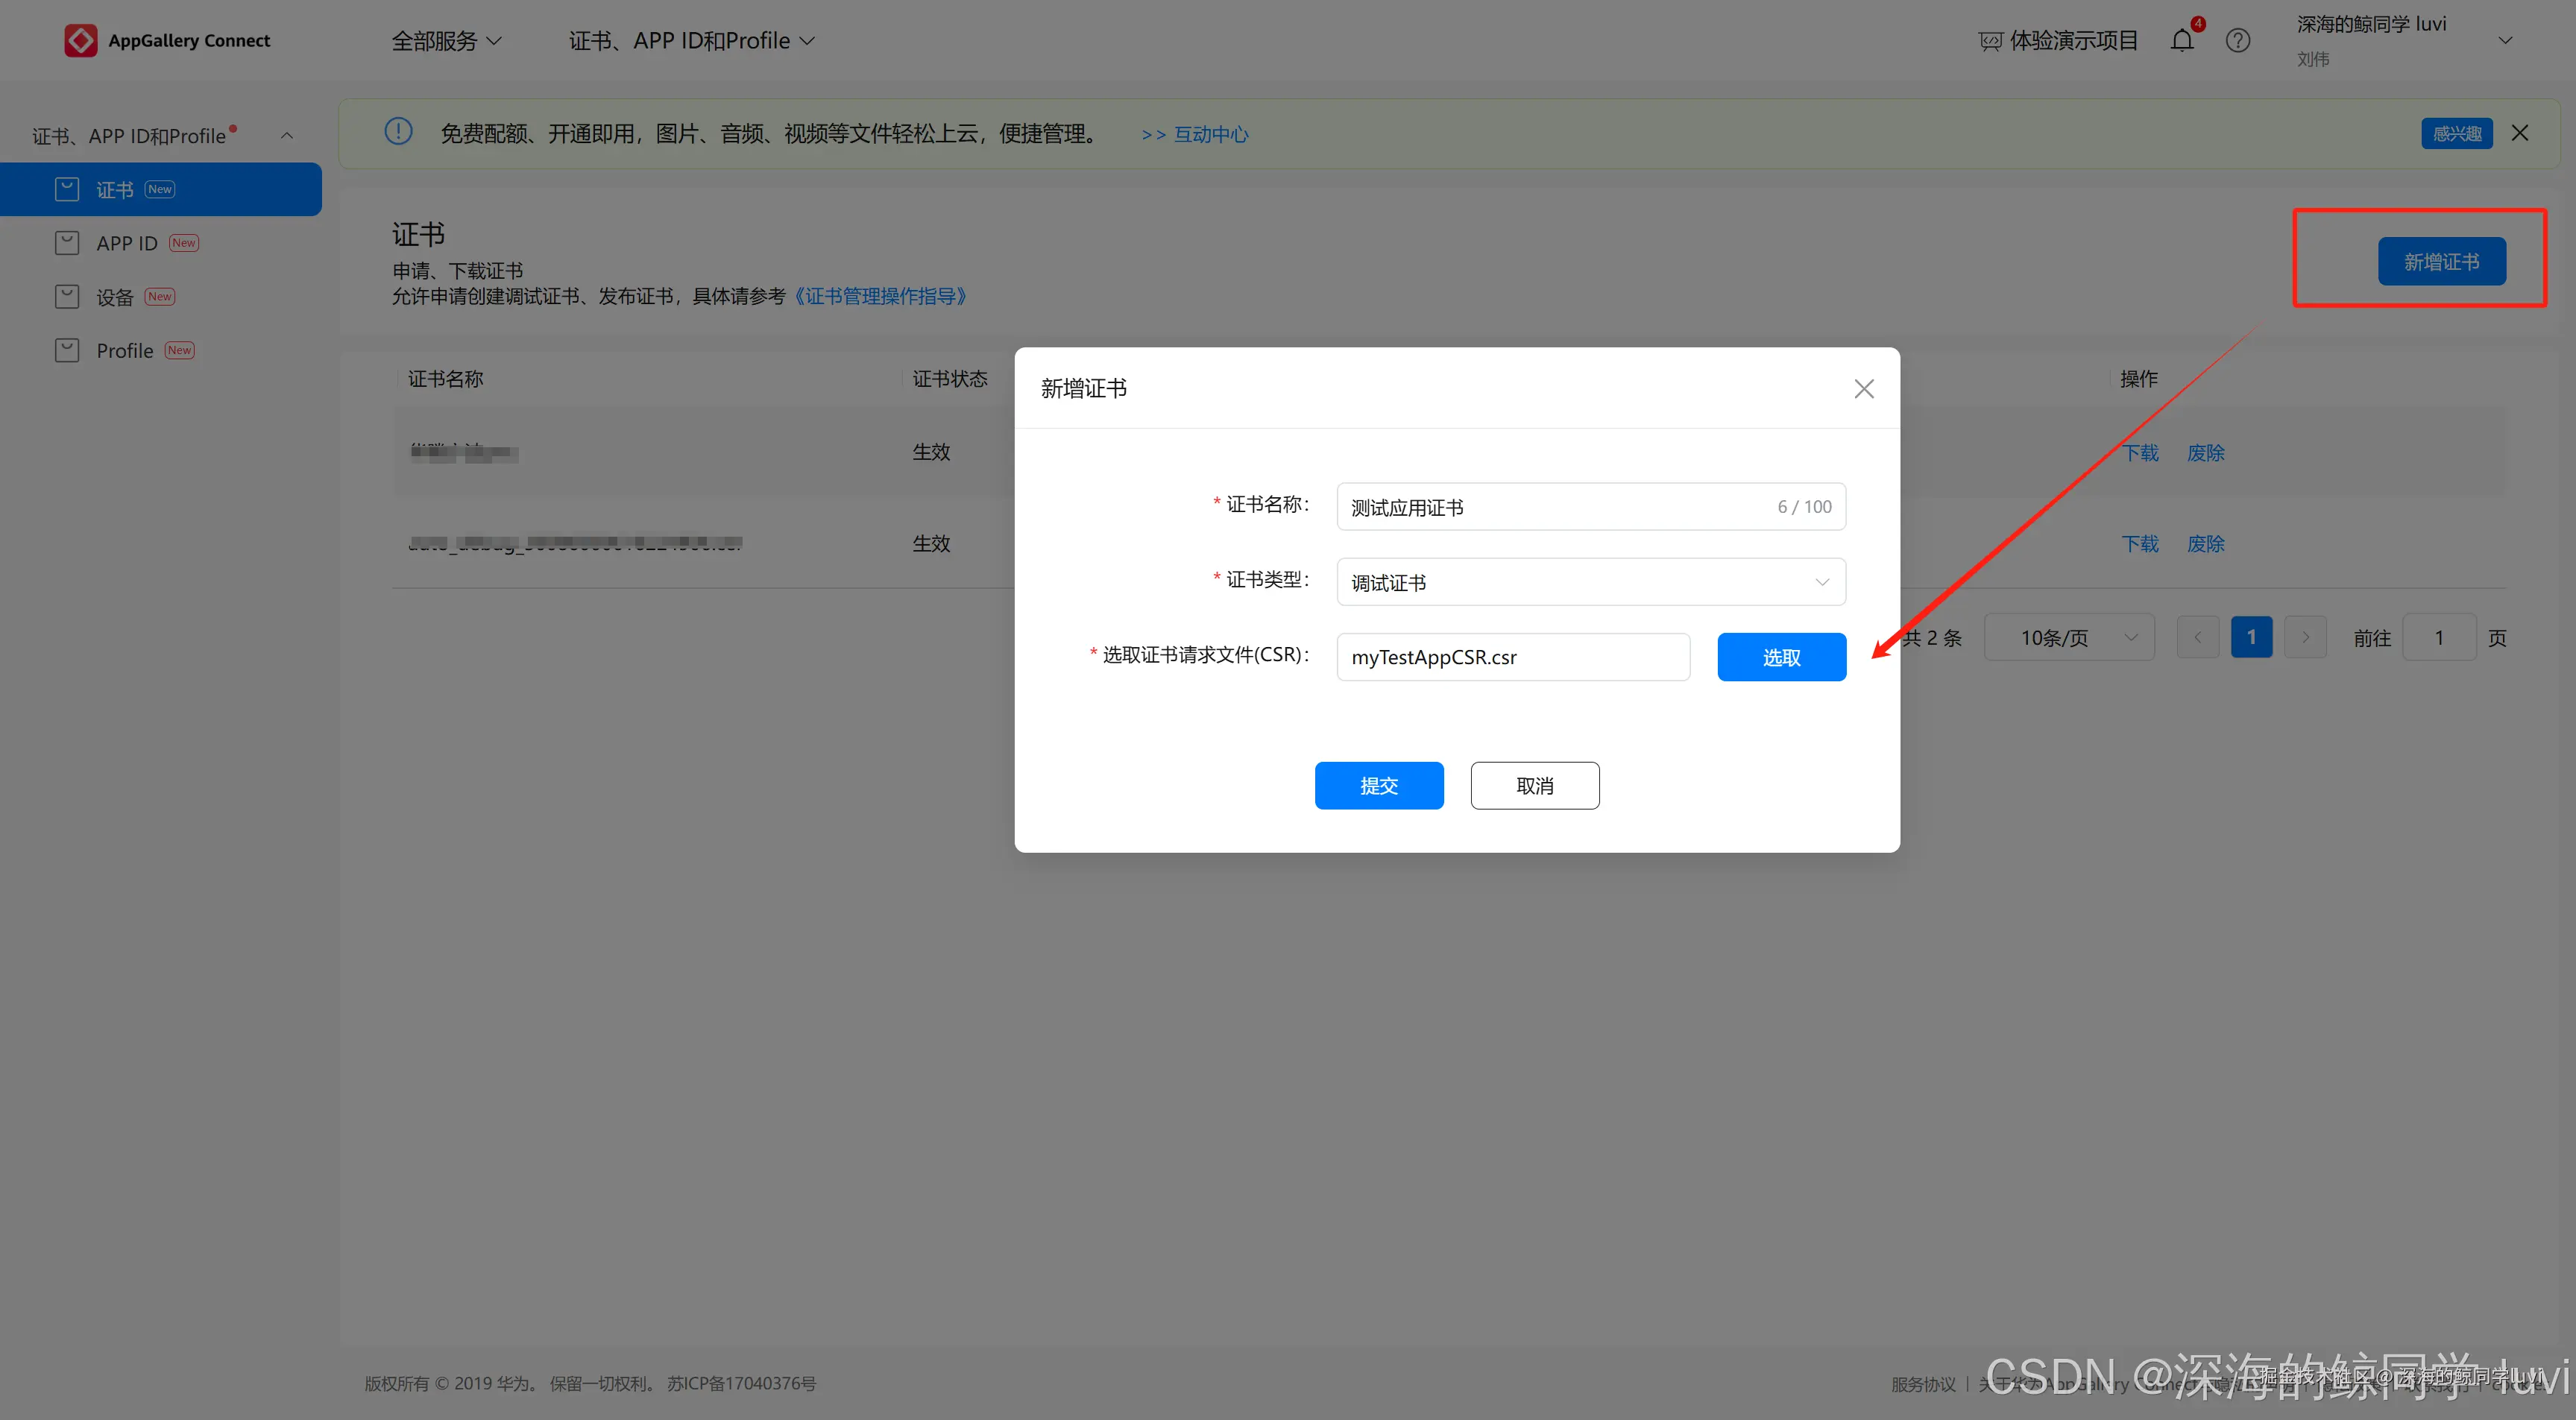The height and width of the screenshot is (1420, 2576).
Task: Click the 选取 button to choose CSR file
Action: click(1781, 657)
